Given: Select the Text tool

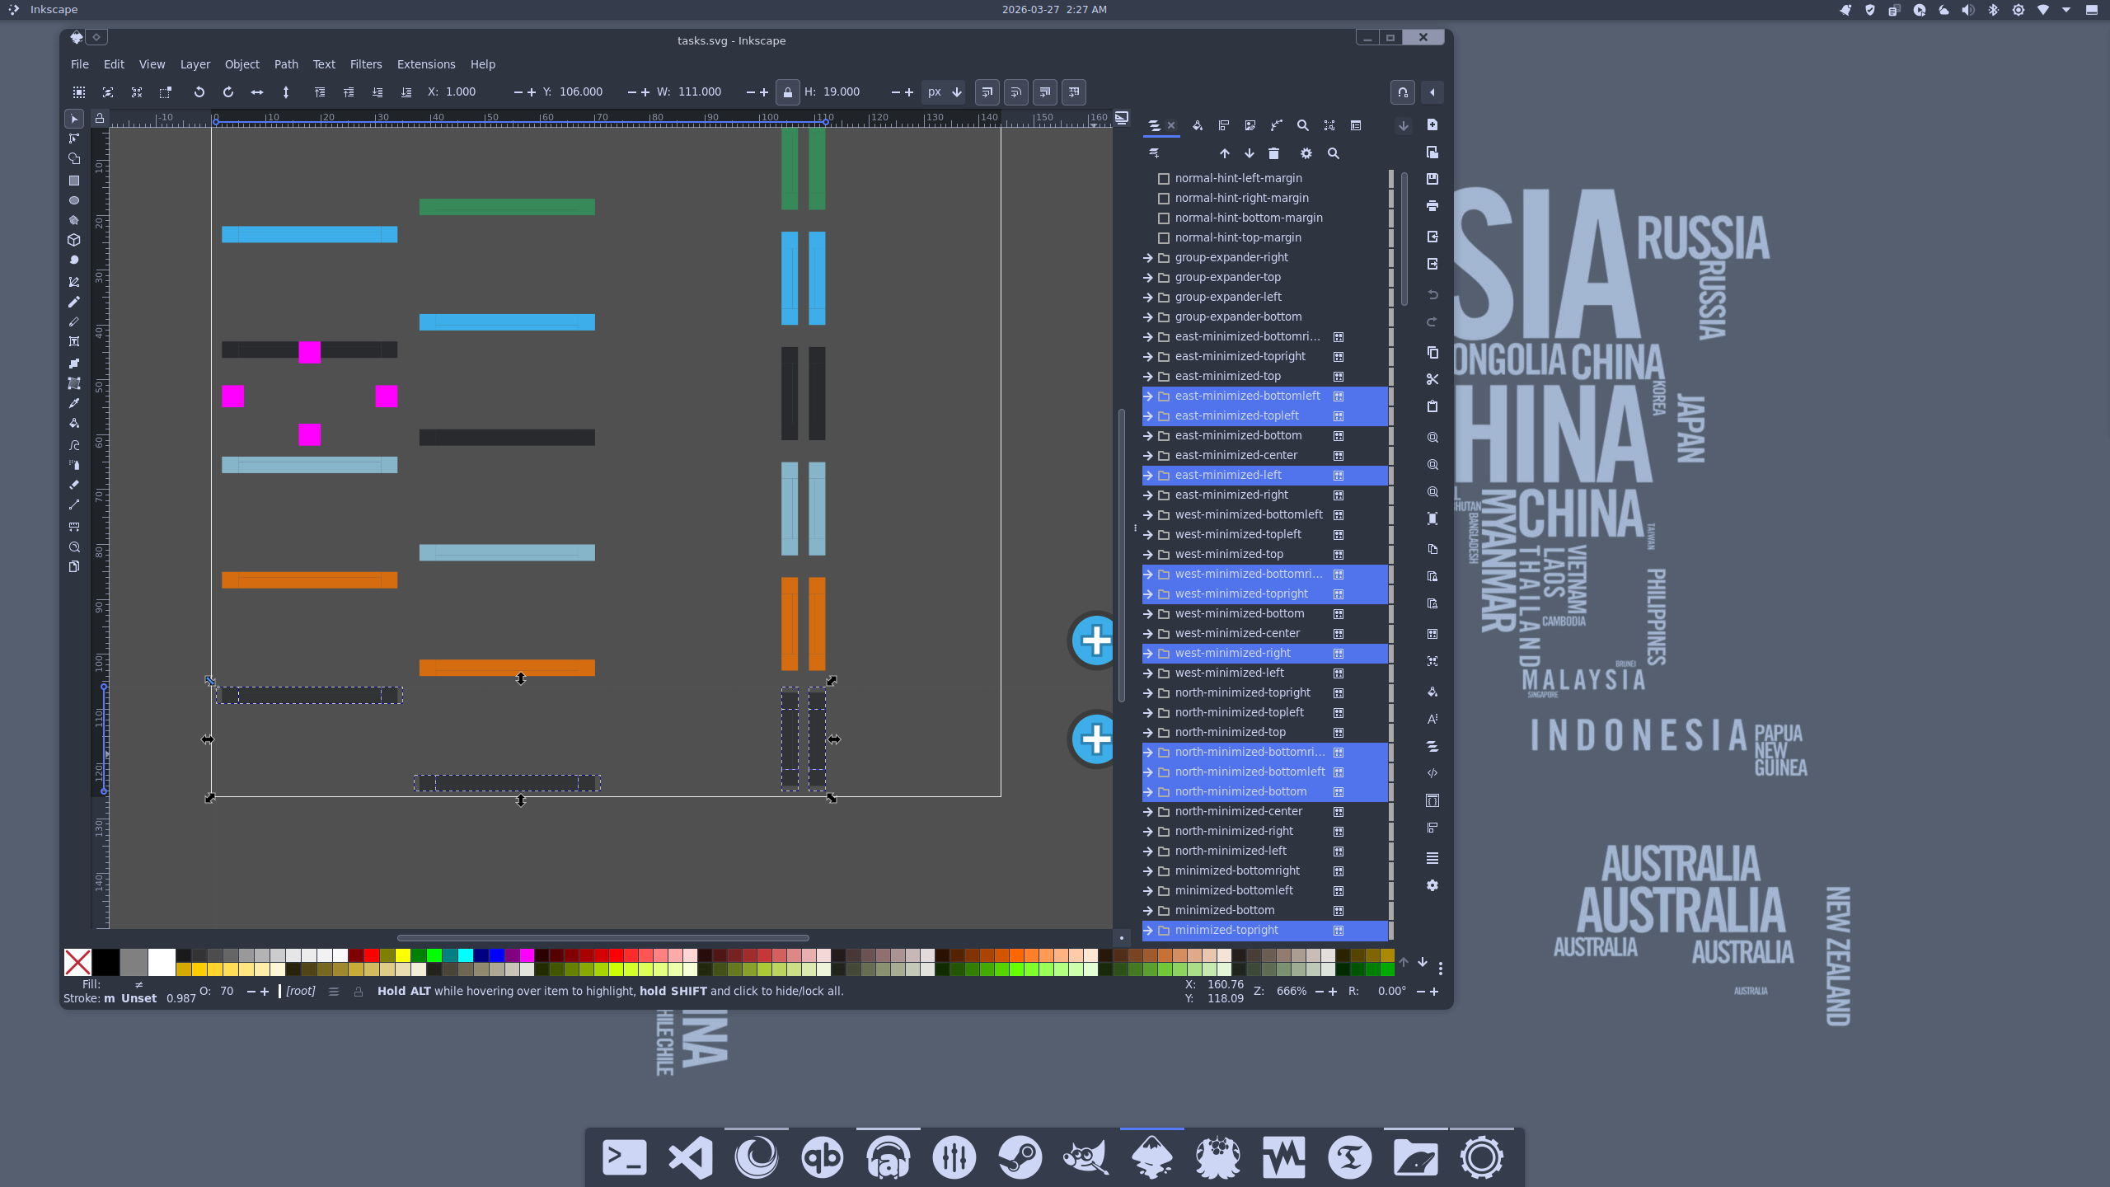Looking at the screenshot, I should click(74, 341).
